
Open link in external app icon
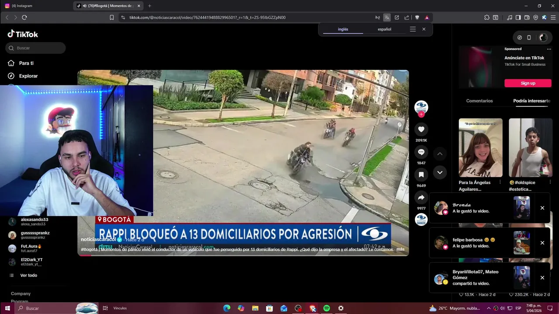tap(397, 17)
